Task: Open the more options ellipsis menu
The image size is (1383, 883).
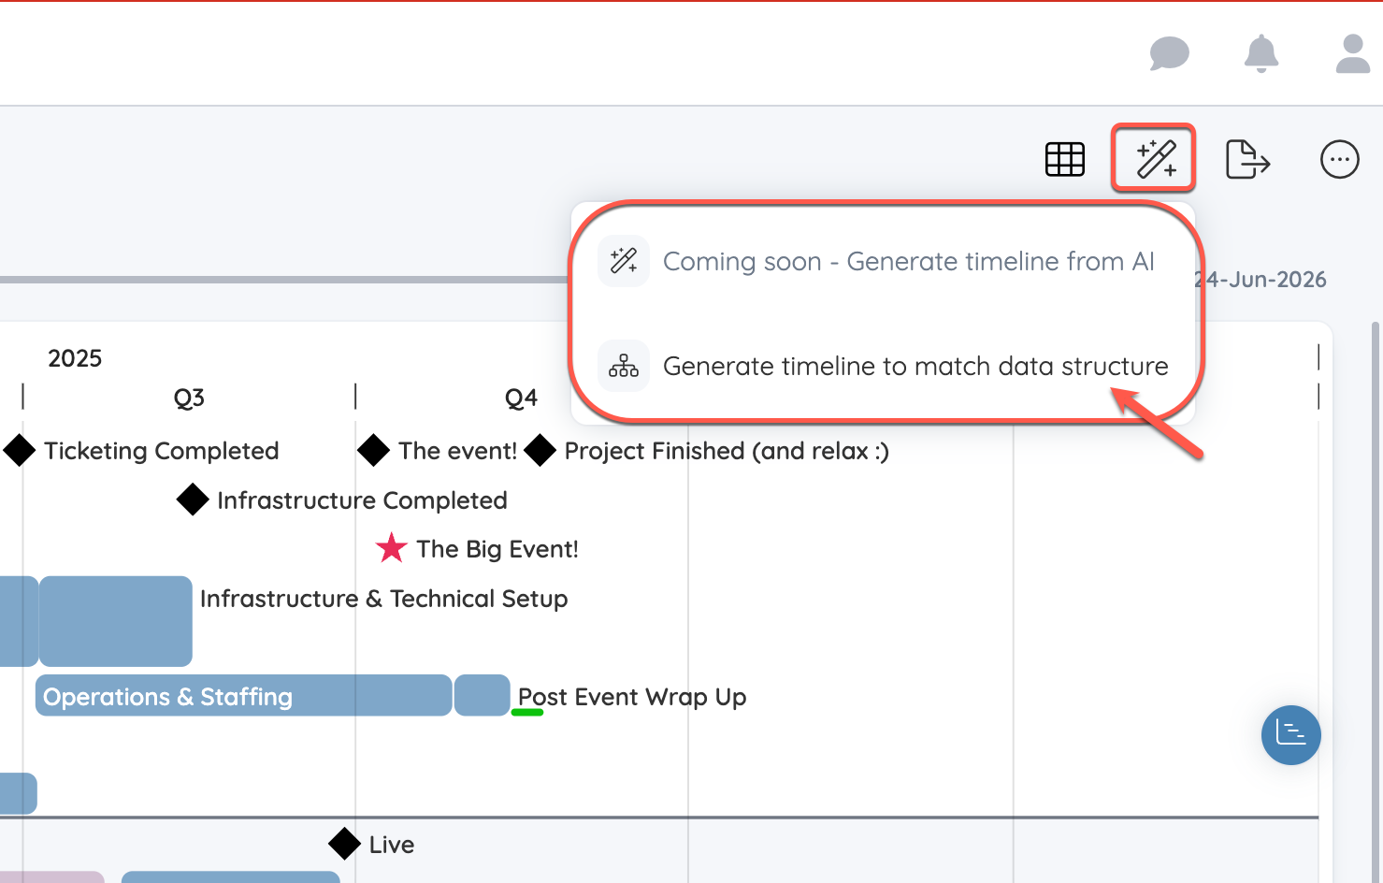Action: click(1339, 160)
